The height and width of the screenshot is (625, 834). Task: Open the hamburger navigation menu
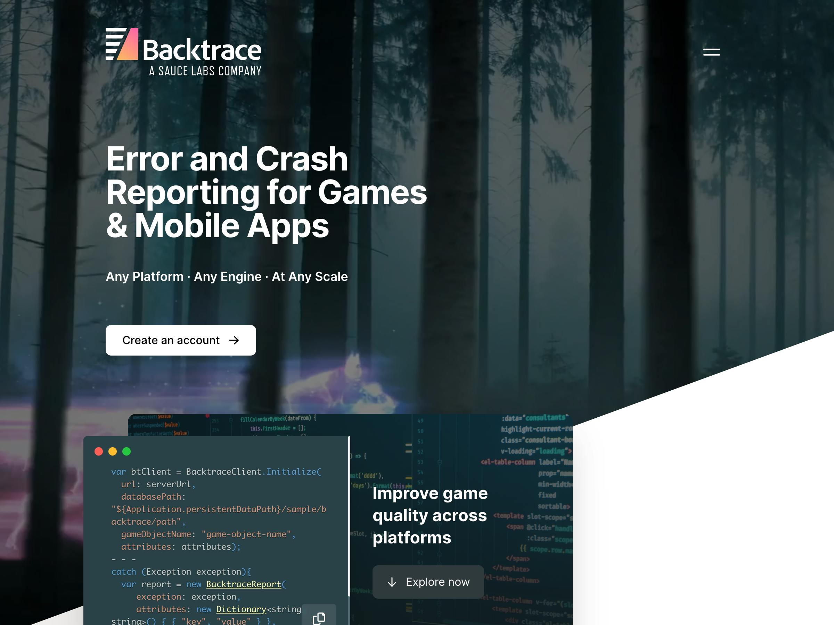click(x=711, y=52)
